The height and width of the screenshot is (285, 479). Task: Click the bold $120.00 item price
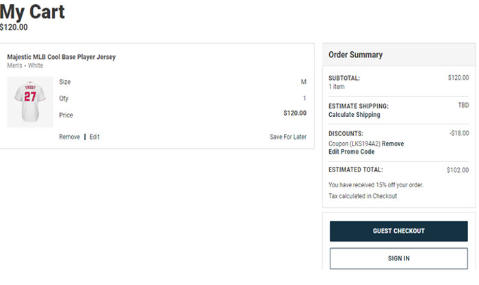click(x=295, y=113)
